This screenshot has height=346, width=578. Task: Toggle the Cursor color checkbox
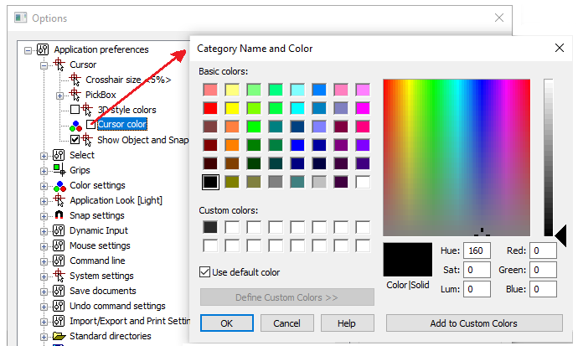coord(90,125)
